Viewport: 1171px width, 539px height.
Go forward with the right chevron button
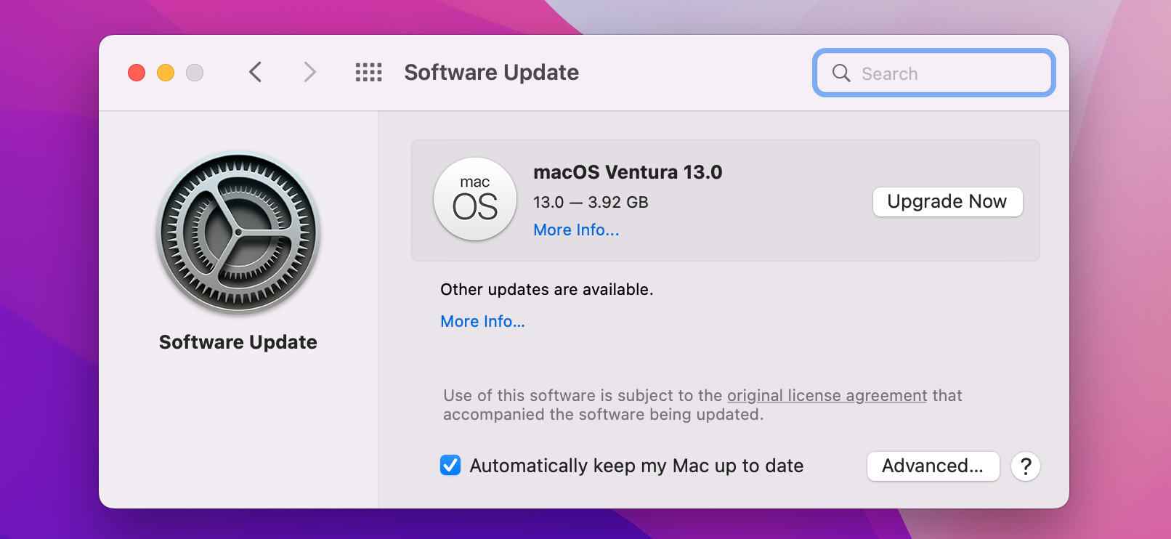click(310, 72)
